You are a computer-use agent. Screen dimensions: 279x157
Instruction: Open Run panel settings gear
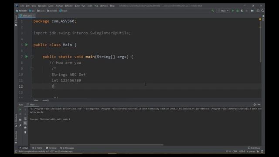point(255,105)
